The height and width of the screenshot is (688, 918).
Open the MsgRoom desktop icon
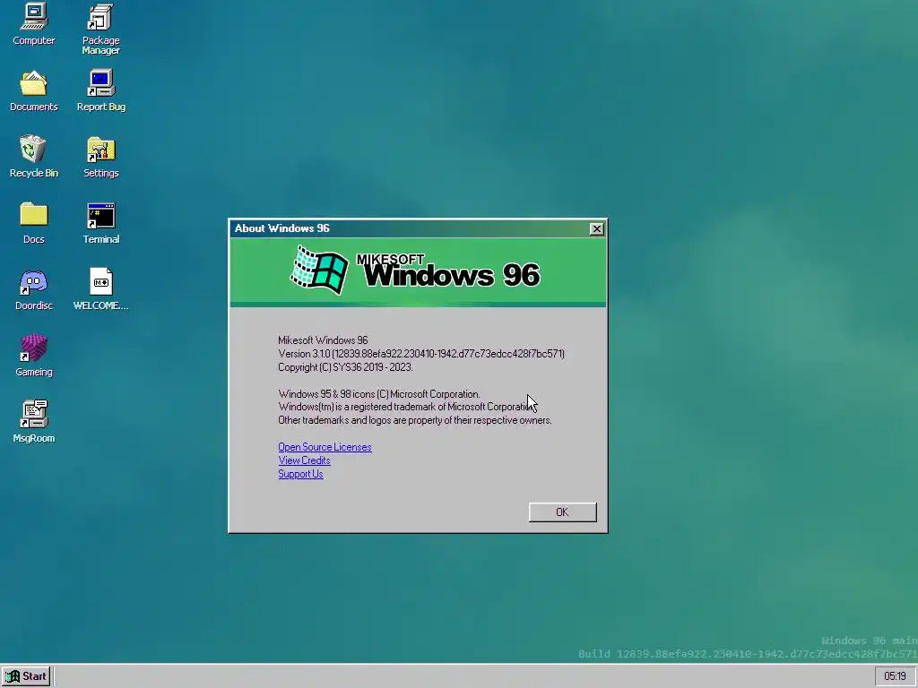[33, 422]
